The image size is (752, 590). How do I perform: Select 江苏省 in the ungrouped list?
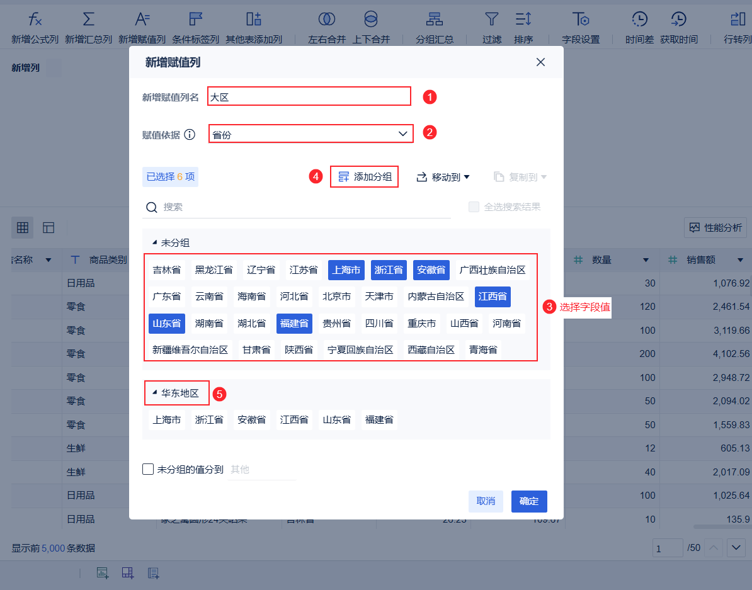[304, 270]
